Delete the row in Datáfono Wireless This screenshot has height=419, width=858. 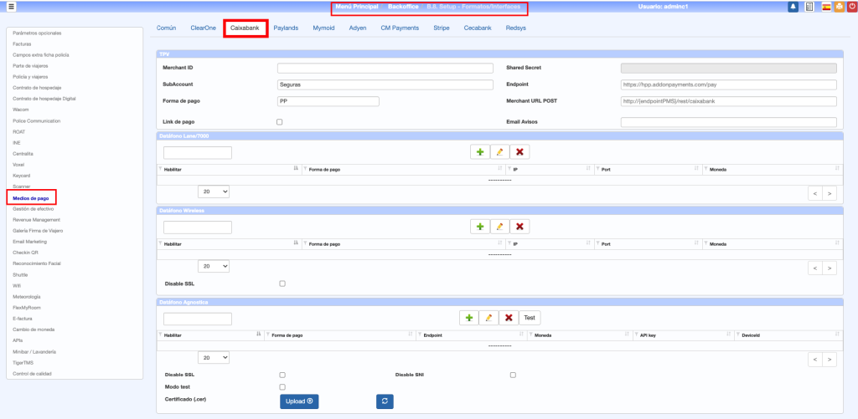tap(520, 227)
